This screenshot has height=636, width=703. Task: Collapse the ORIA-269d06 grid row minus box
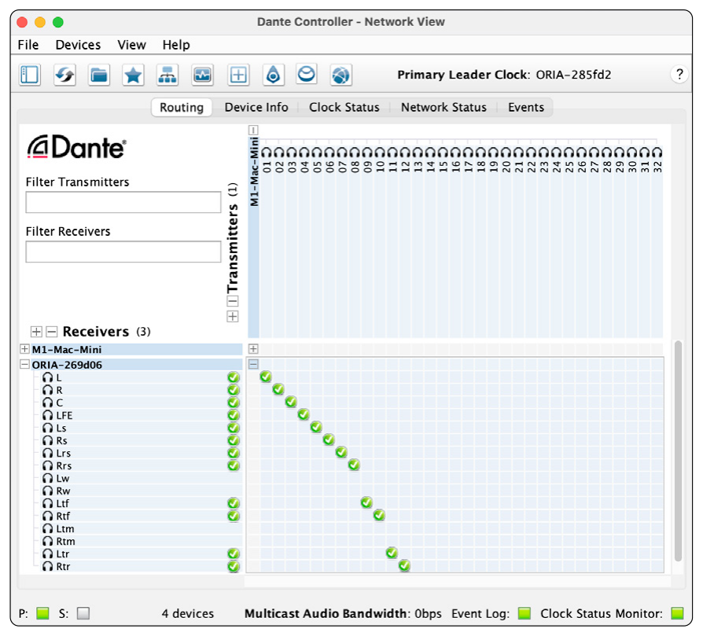click(x=253, y=364)
